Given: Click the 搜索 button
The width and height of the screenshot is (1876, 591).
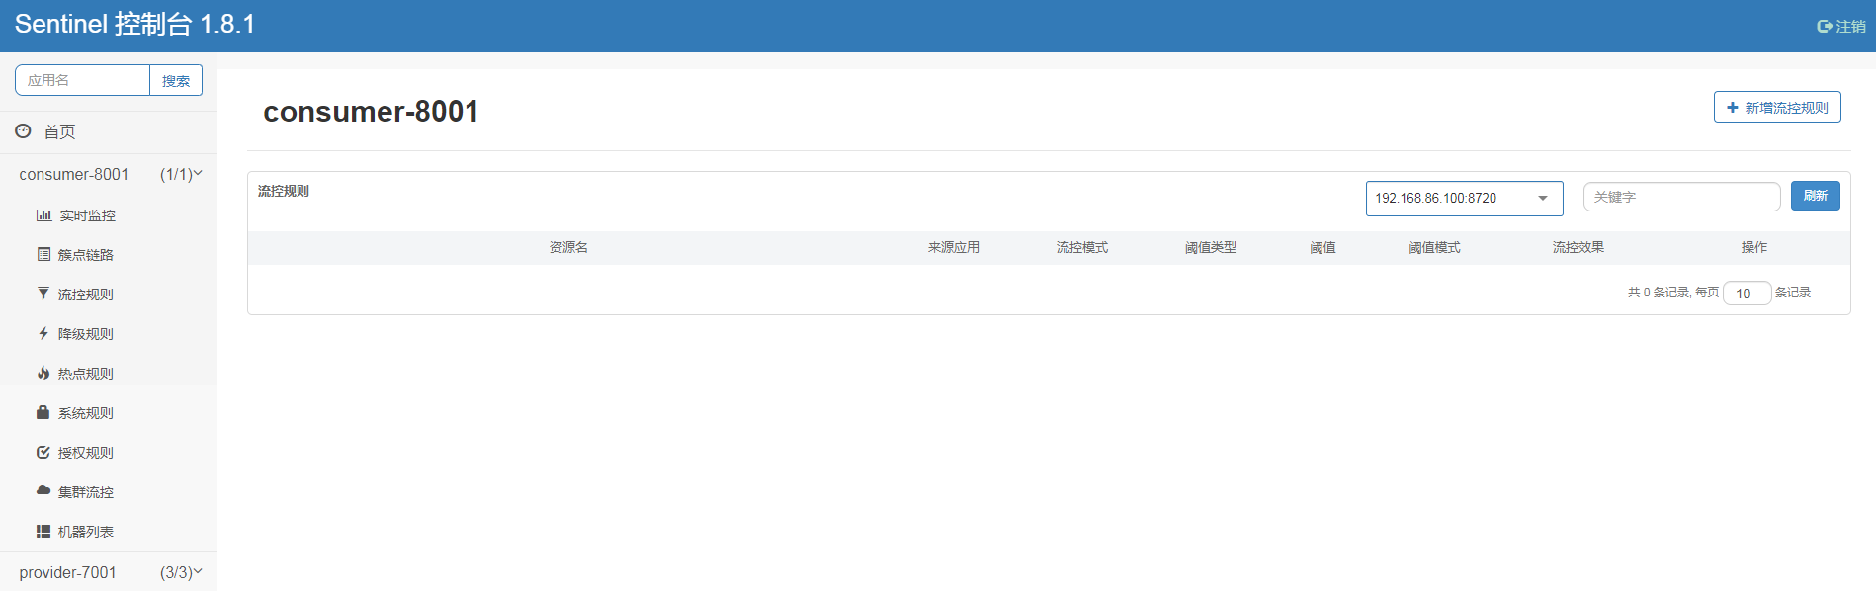Looking at the screenshot, I should coord(176,80).
